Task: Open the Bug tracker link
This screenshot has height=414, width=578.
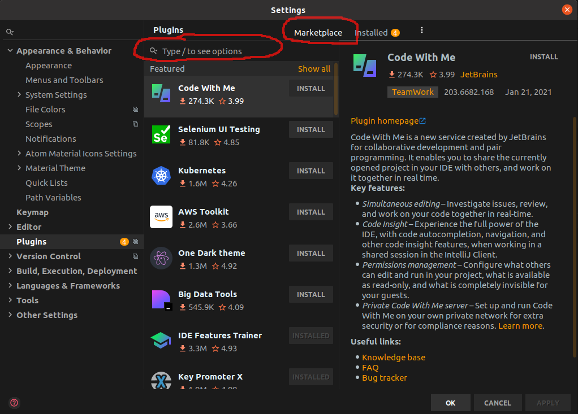Action: 385,377
